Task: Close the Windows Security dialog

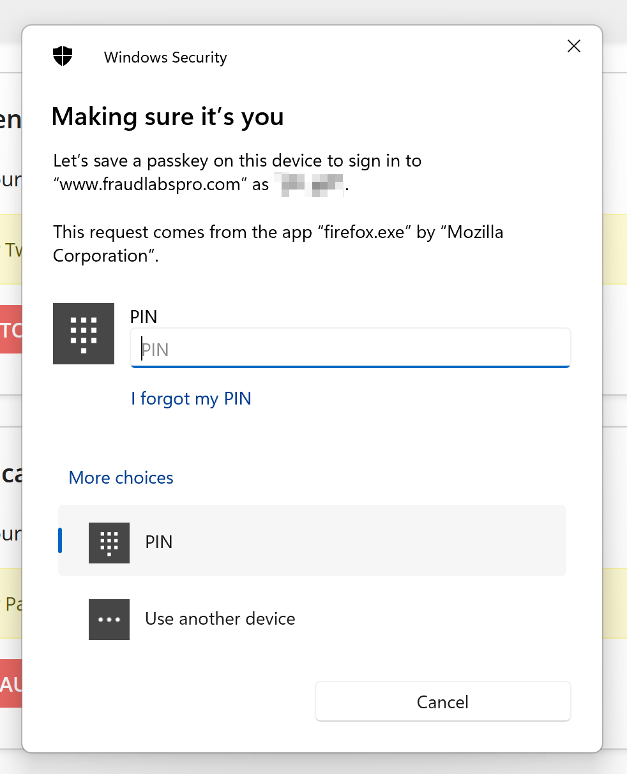Action: click(x=574, y=46)
